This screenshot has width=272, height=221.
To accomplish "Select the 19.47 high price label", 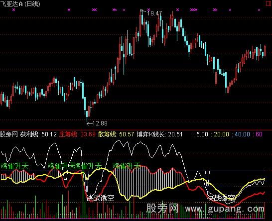I will pos(154,13).
